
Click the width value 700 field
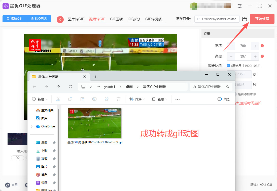point(243,46)
